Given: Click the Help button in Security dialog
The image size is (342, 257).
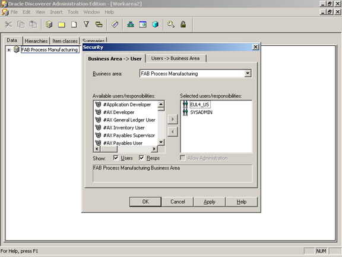Looking at the screenshot, I should click(x=242, y=202).
